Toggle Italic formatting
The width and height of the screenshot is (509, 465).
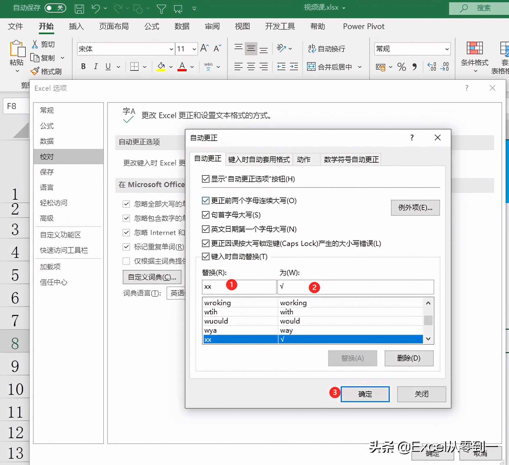click(x=96, y=66)
